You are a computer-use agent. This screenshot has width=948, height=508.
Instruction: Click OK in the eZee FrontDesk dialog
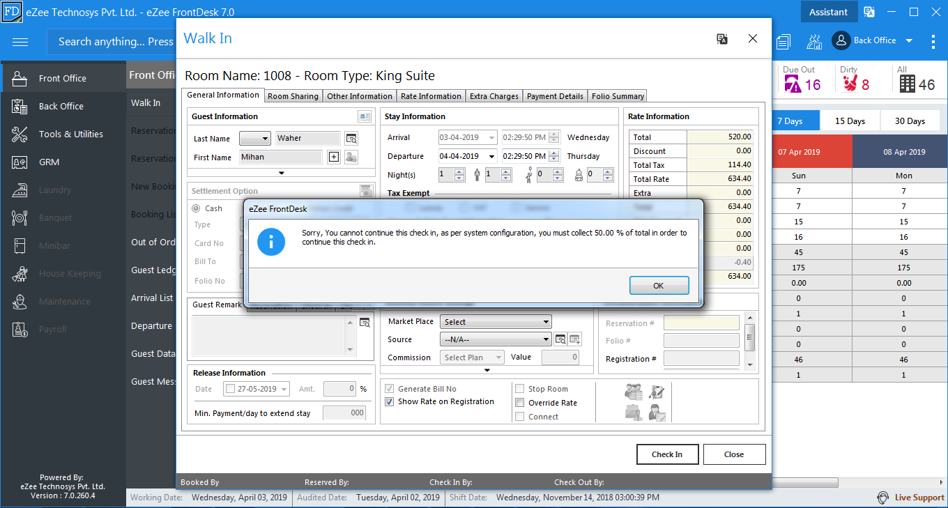(x=659, y=286)
